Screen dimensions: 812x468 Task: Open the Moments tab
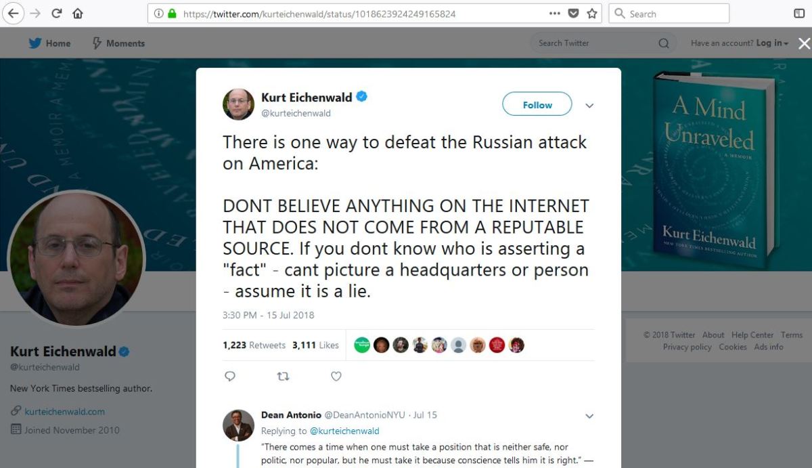click(118, 43)
